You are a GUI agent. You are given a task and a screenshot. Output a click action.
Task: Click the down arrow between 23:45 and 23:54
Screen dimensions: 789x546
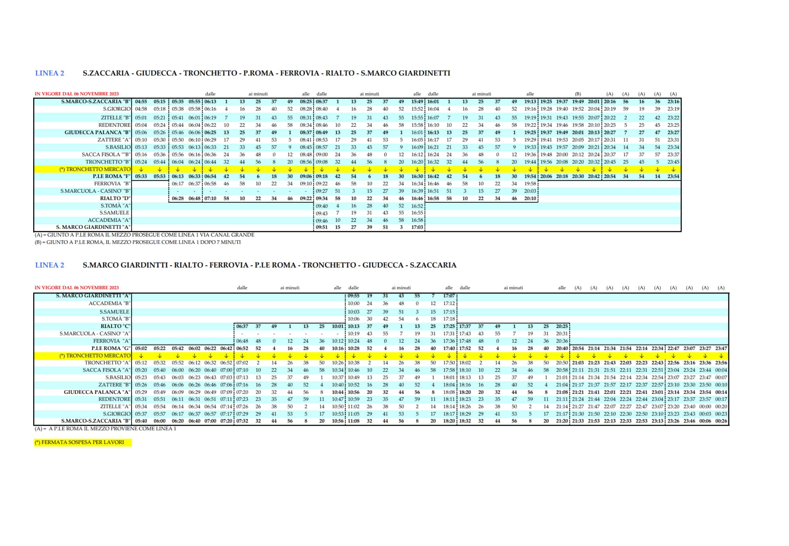pos(673,169)
